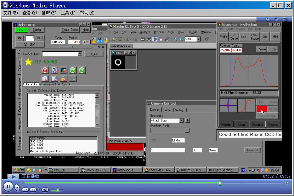
Task: Select the Features tab in FocusMax
Action: click(x=258, y=125)
